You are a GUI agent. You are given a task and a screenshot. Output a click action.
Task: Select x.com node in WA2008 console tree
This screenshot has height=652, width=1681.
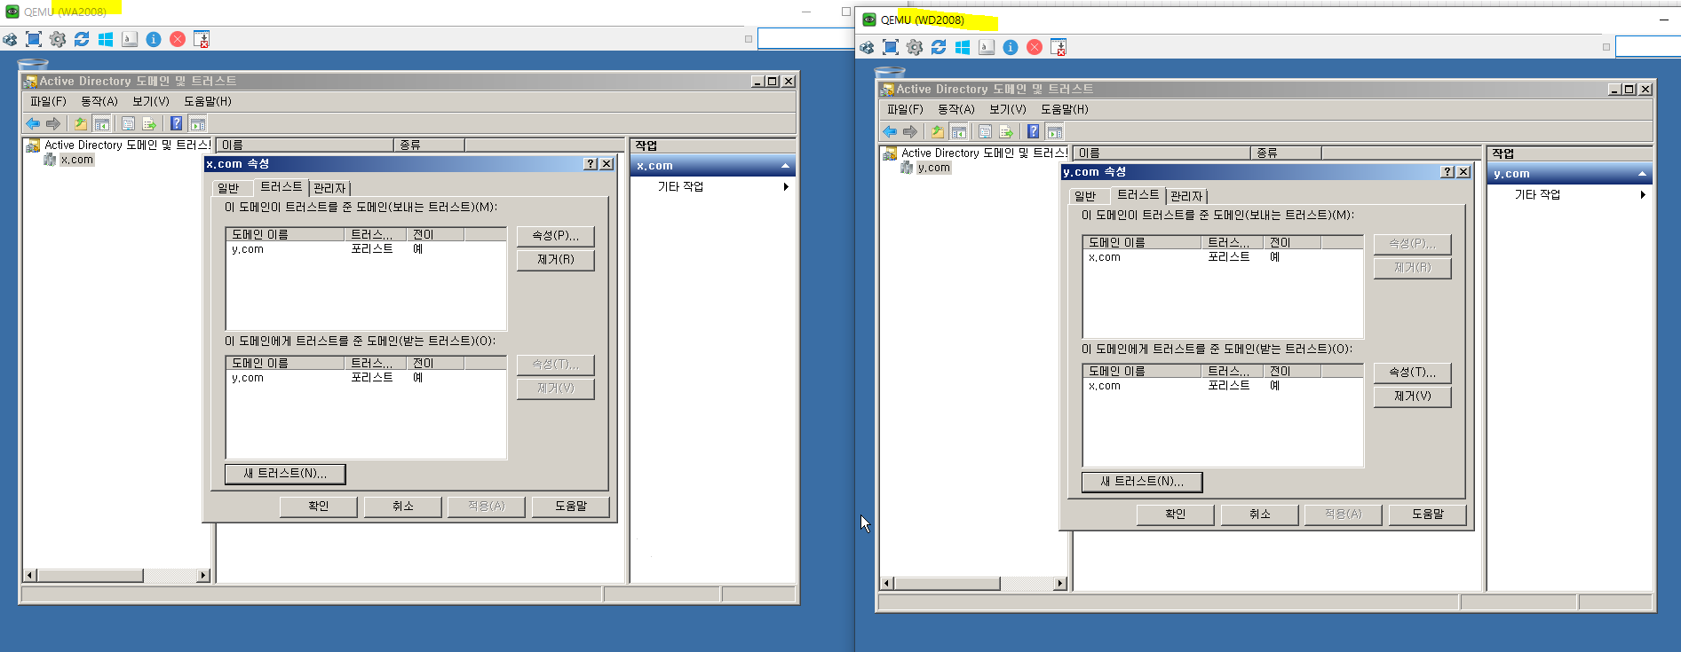[x=76, y=160]
